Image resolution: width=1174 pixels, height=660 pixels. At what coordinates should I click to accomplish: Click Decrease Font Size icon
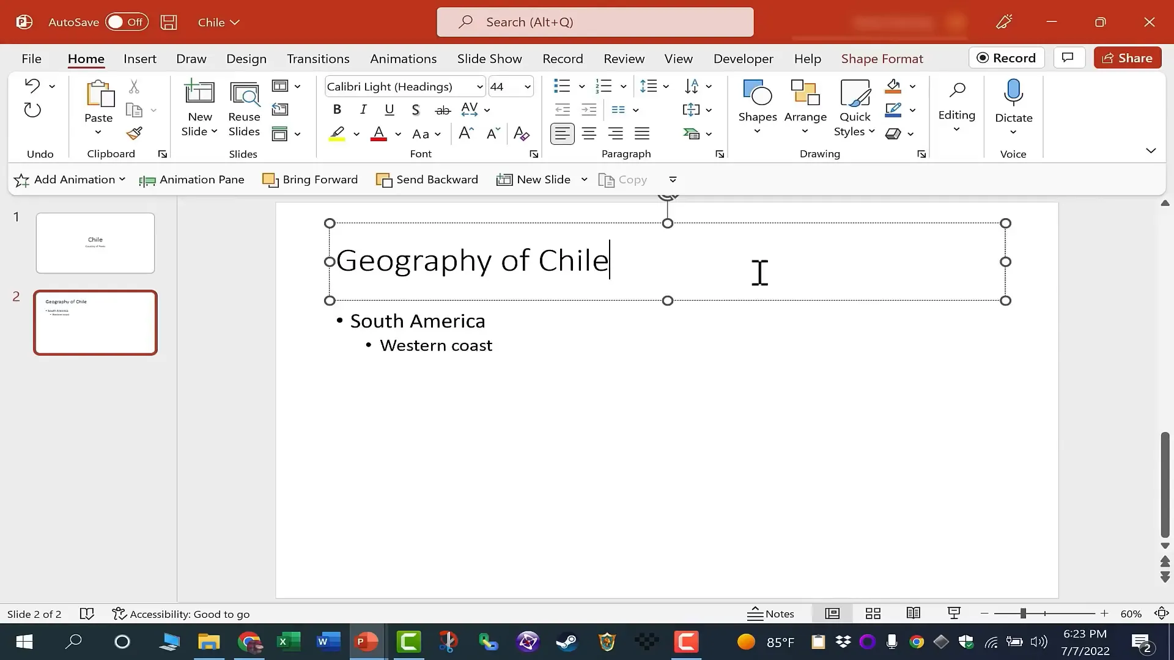tap(493, 133)
